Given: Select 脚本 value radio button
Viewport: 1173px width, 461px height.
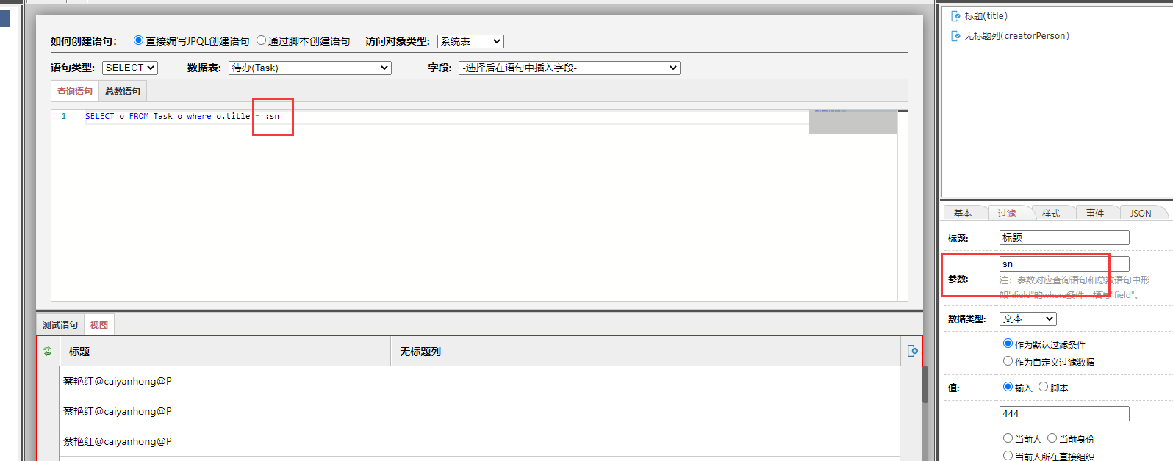Looking at the screenshot, I should tap(1043, 387).
